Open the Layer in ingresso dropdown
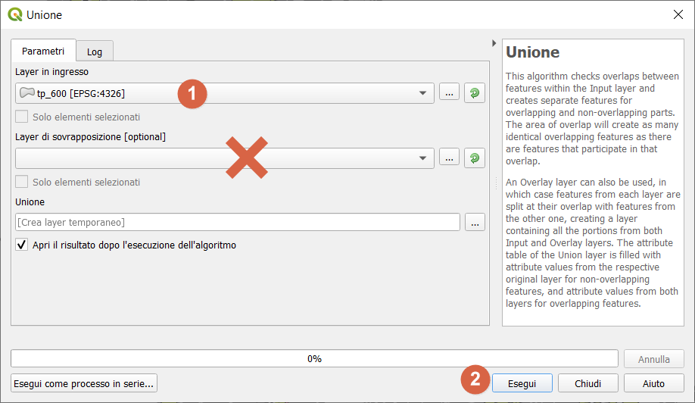695x403 pixels. tap(422, 93)
